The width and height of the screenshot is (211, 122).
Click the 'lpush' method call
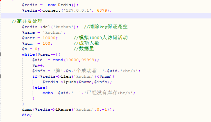[x=70, y=82]
